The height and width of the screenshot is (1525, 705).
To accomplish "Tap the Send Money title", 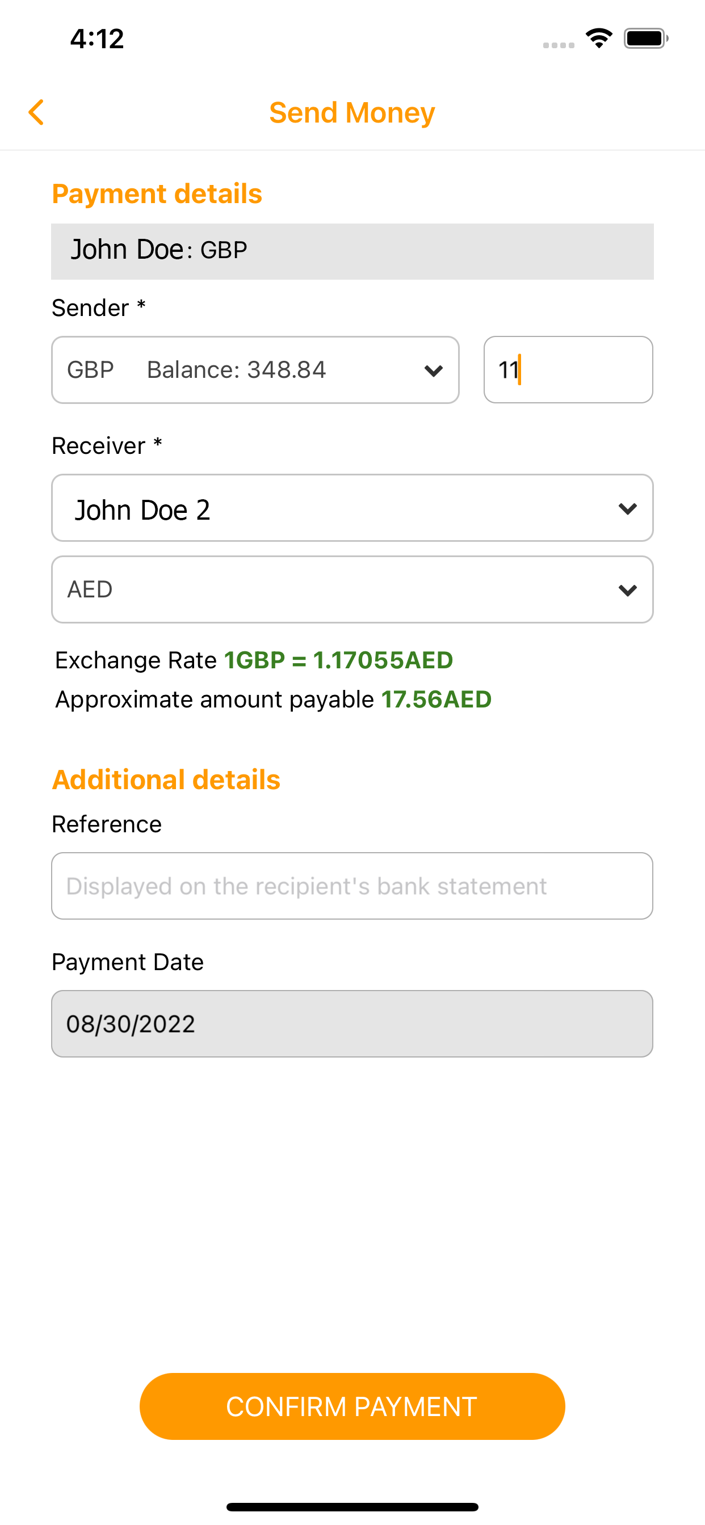I will click(x=352, y=112).
